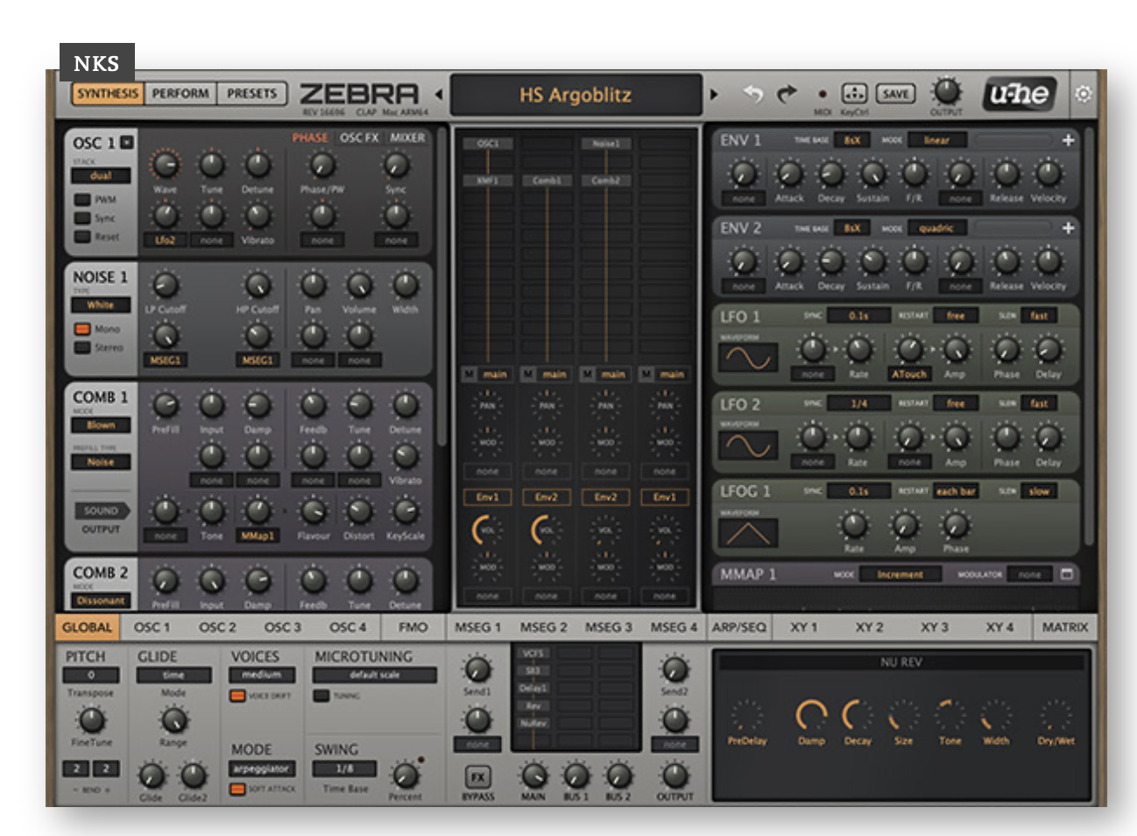The height and width of the screenshot is (836, 1137).
Task: Open the LFO 1 waveform selector
Action: click(x=749, y=358)
